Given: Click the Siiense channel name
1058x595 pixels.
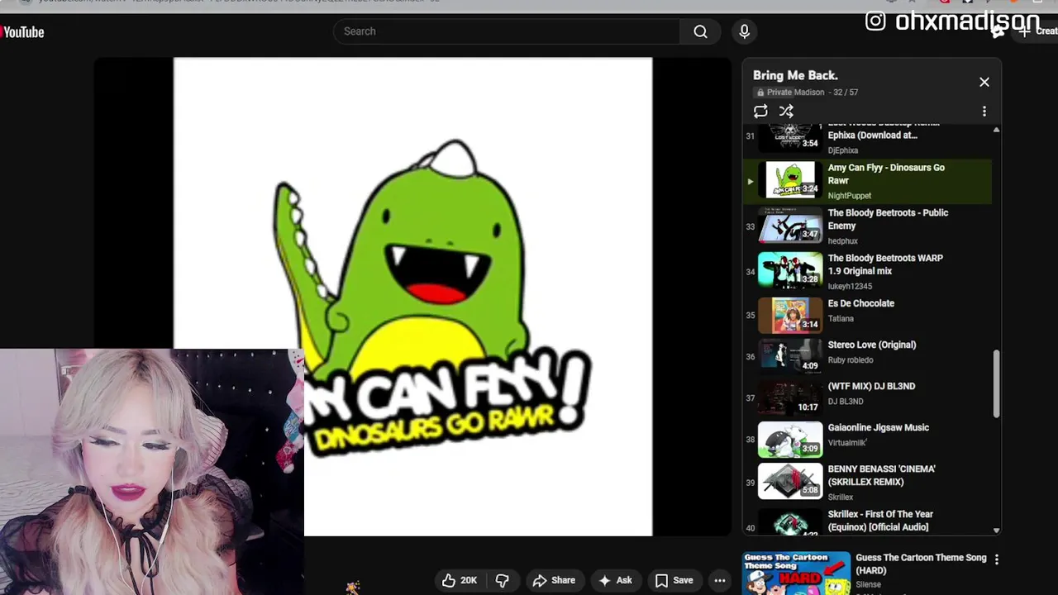Looking at the screenshot, I should click(x=868, y=584).
